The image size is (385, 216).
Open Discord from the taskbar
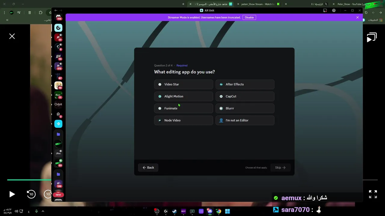click(210, 211)
